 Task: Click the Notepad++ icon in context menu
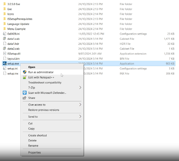point(24,77)
